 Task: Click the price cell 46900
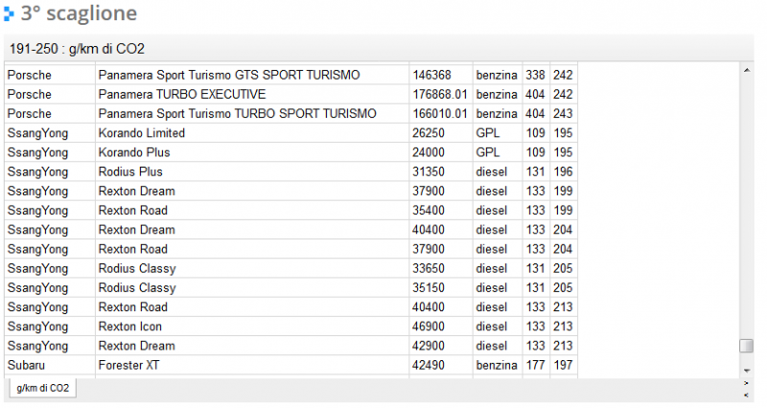[x=441, y=327]
